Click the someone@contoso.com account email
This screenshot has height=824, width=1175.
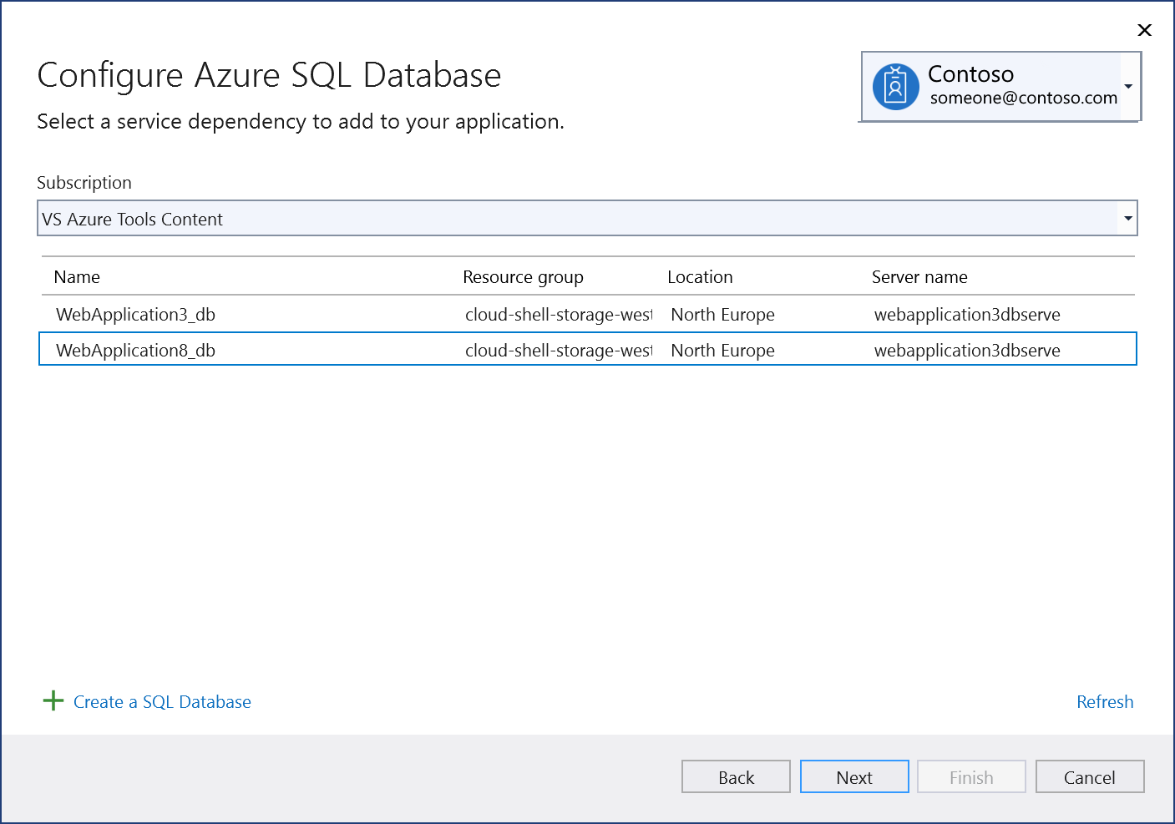(x=1022, y=98)
